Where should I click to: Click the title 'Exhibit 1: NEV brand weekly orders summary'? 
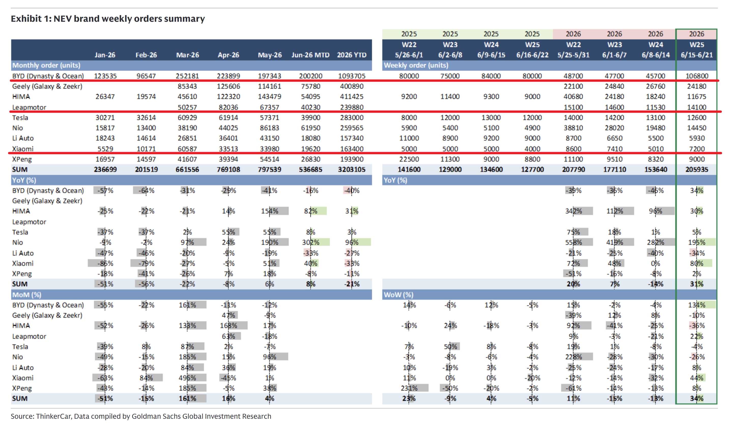(108, 19)
